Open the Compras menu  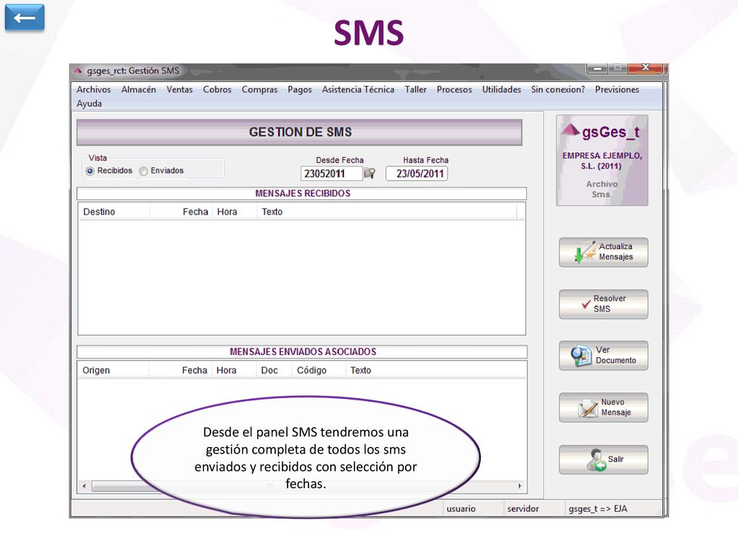(259, 89)
